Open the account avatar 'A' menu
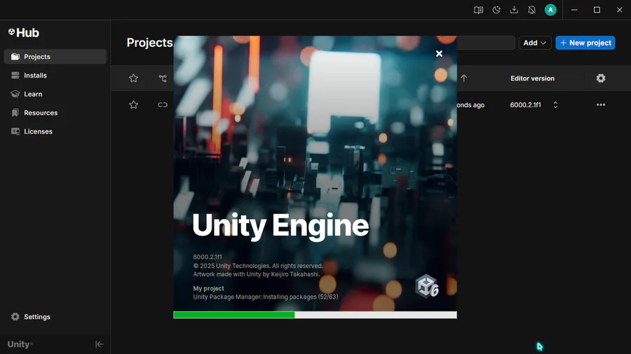The width and height of the screenshot is (631, 354). click(x=550, y=10)
